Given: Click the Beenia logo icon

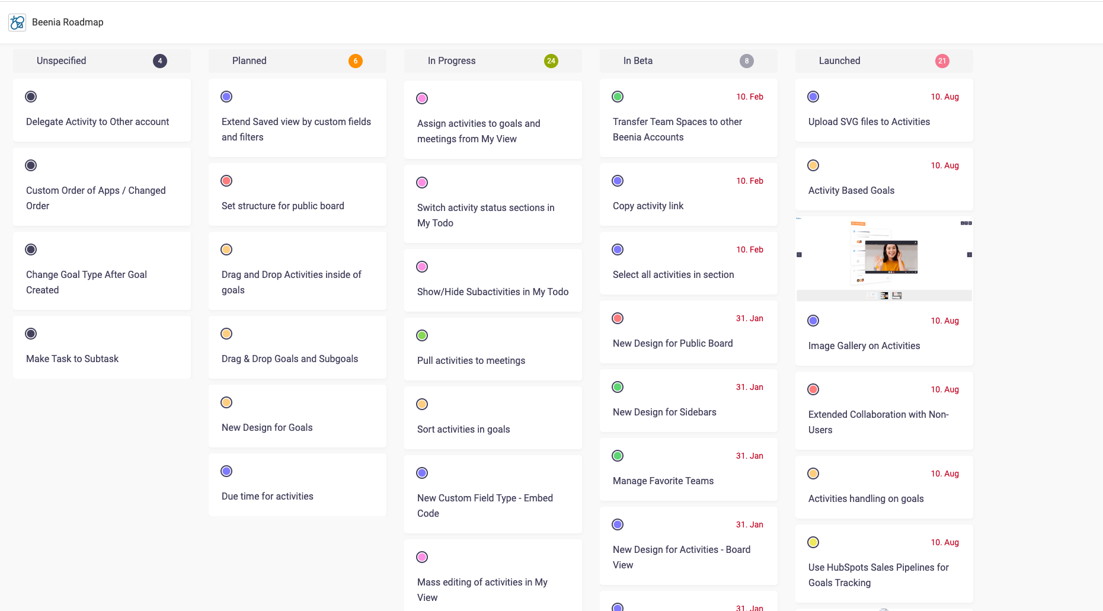Looking at the screenshot, I should [17, 23].
